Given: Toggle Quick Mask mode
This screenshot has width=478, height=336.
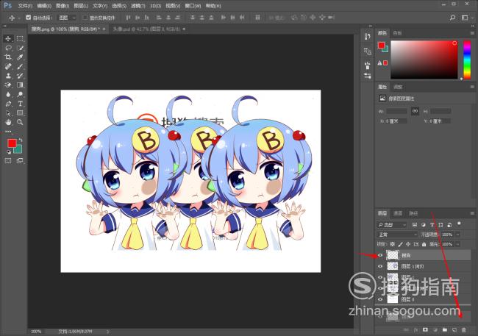Looking at the screenshot, I should 8,161.
